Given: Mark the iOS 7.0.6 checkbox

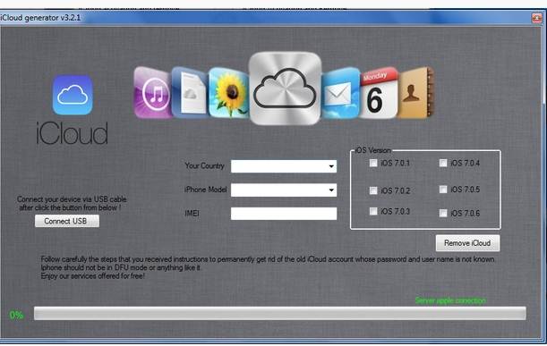Looking at the screenshot, I should 443,213.
